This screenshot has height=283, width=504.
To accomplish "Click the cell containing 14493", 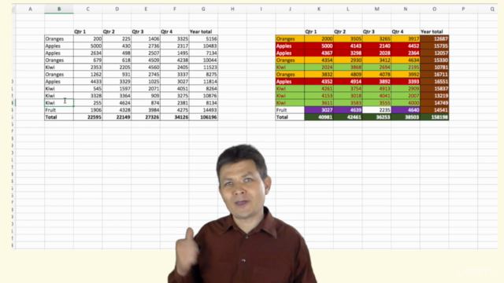I will click(203, 110).
